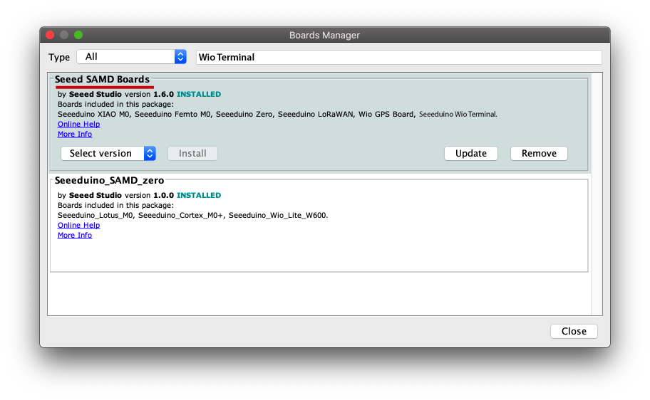Open Online Help for Seeeduino_SAMD_zero
The width and height of the screenshot is (650, 400).
(x=78, y=225)
